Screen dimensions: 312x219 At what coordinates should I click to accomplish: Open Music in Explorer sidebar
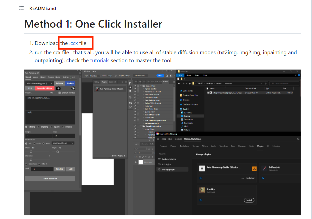(185, 126)
